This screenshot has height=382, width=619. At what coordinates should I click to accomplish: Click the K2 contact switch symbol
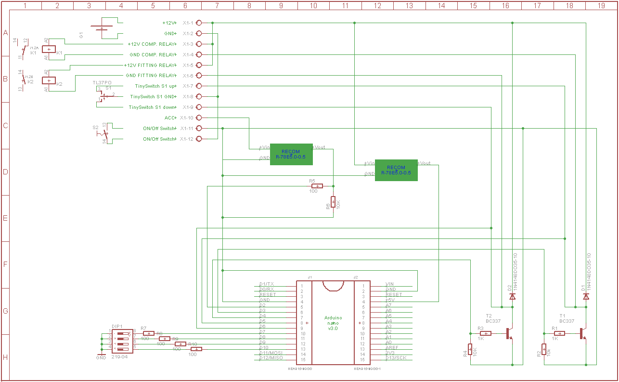23,80
